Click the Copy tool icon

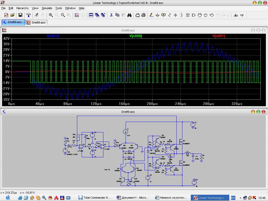[117, 15]
